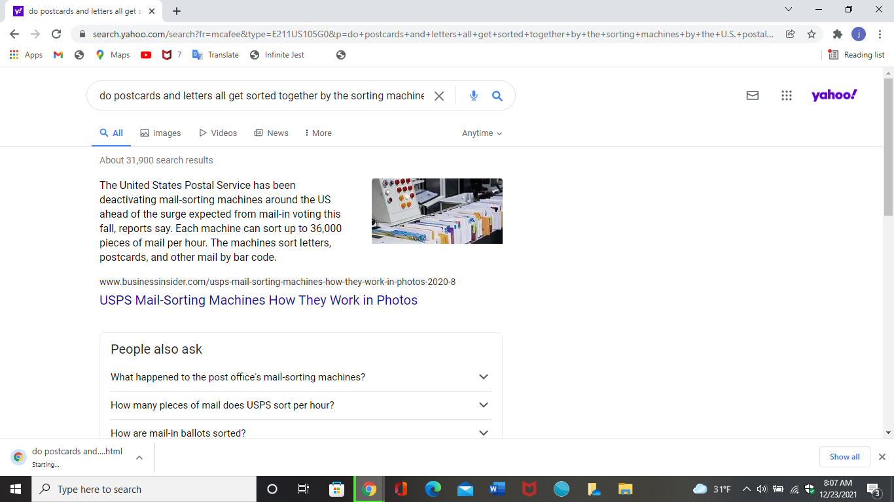Image resolution: width=894 pixels, height=502 pixels.
Task: Click the blue search magnifier button
Action: point(497,96)
